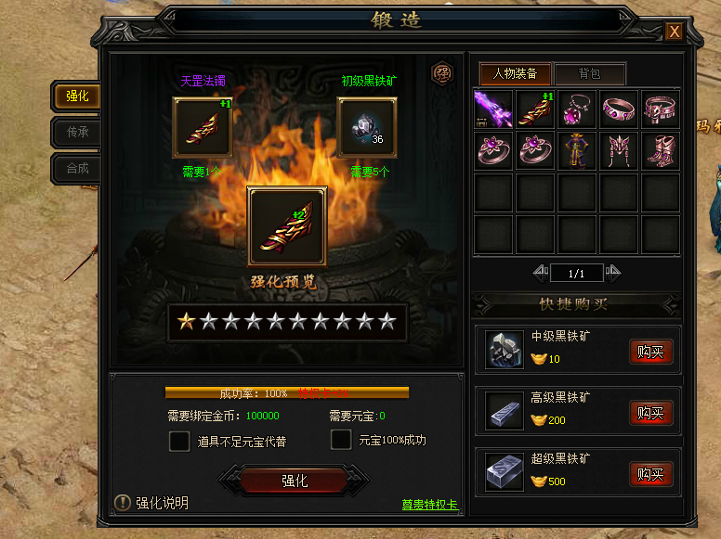Buy 中级黑铁矿 with 购买 button

651,353
